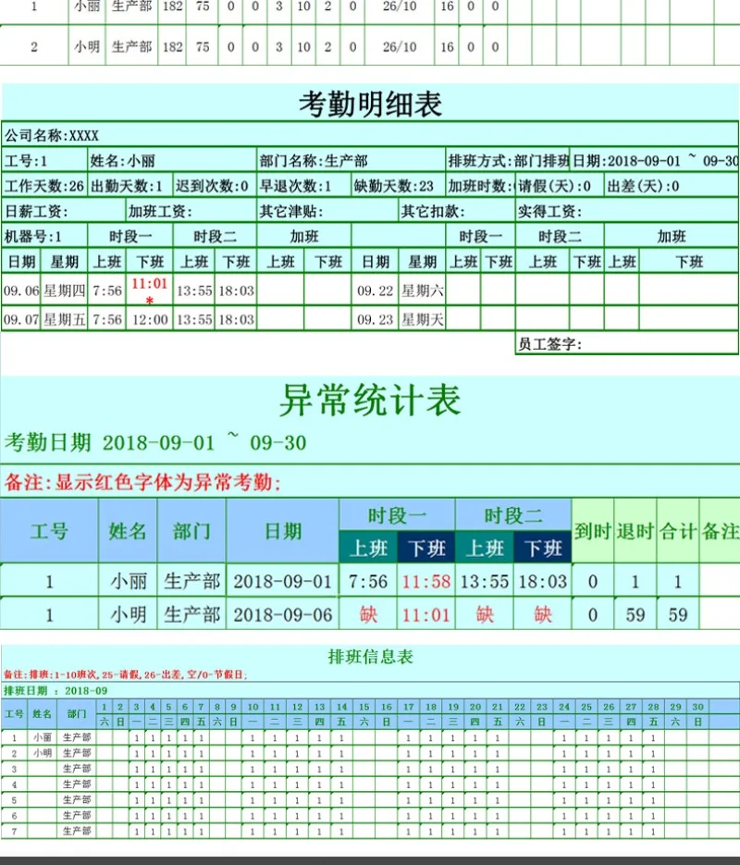Select the 排班日期 : 2018-09 line
Viewport: 740px width, 865px height.
55,690
